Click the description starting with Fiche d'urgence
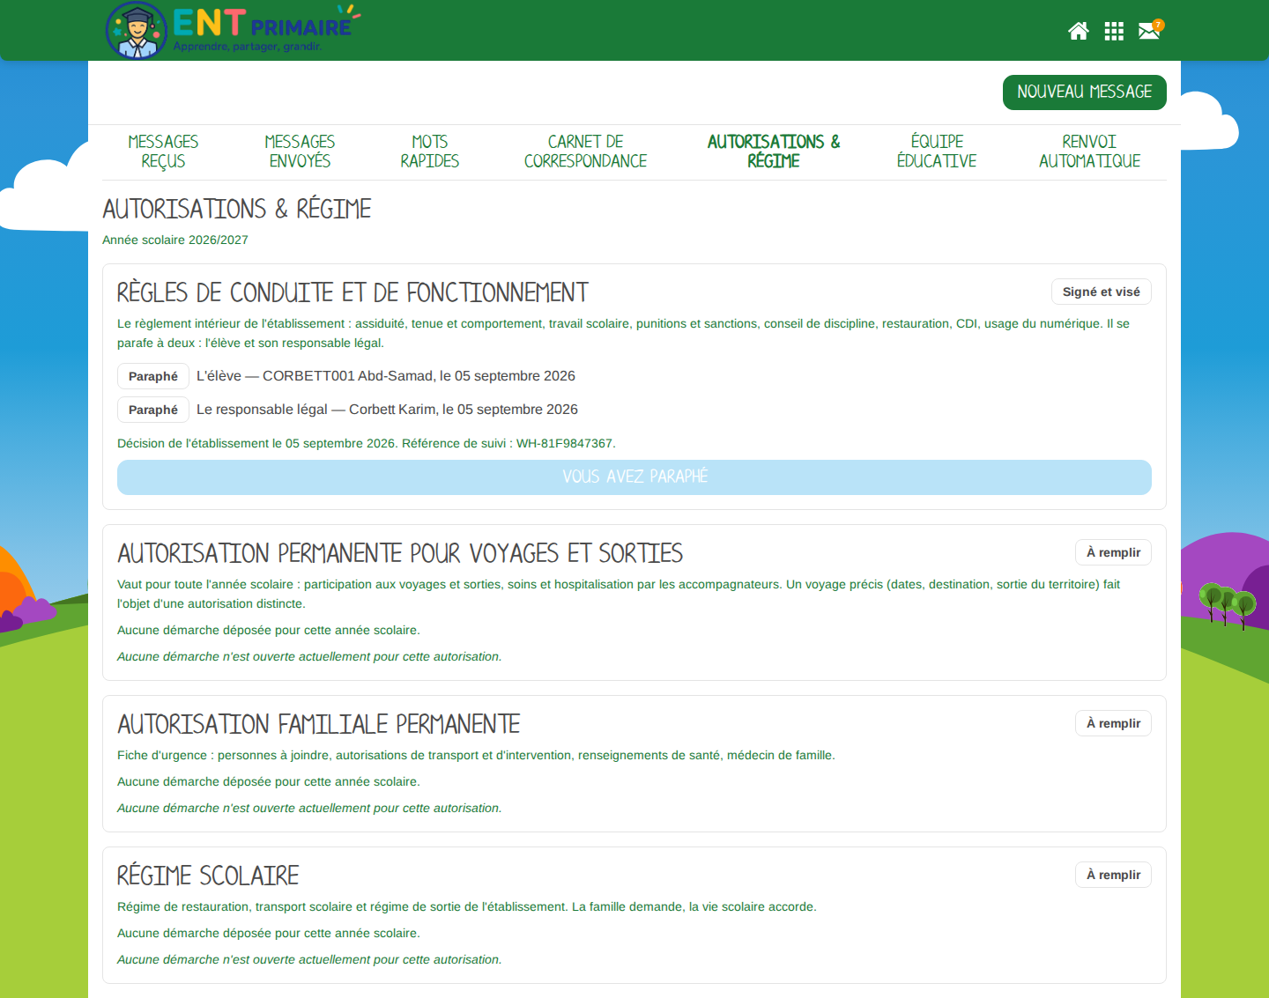The image size is (1269, 998). [x=476, y=755]
